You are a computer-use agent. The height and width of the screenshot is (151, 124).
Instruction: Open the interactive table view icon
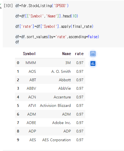tap(93, 54)
